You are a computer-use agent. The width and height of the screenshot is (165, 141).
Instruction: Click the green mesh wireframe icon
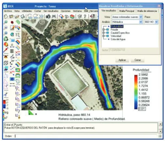[18, 22]
